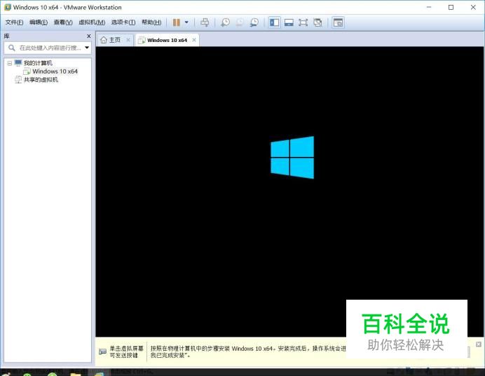Viewport: 485px width, 376px height.
Task: Open the library search filter dropdown
Action: [x=87, y=48]
